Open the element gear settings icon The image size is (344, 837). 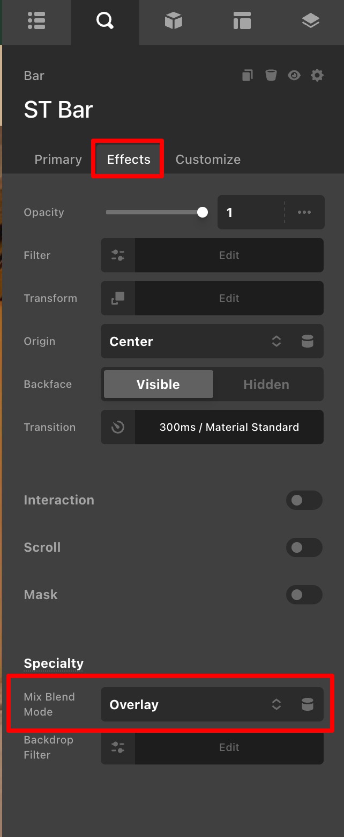[x=317, y=75]
